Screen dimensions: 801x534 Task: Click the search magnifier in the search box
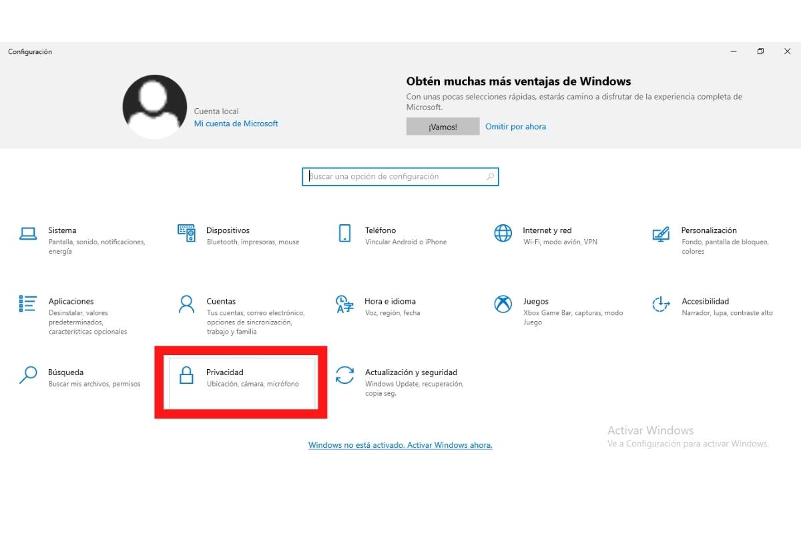point(491,177)
